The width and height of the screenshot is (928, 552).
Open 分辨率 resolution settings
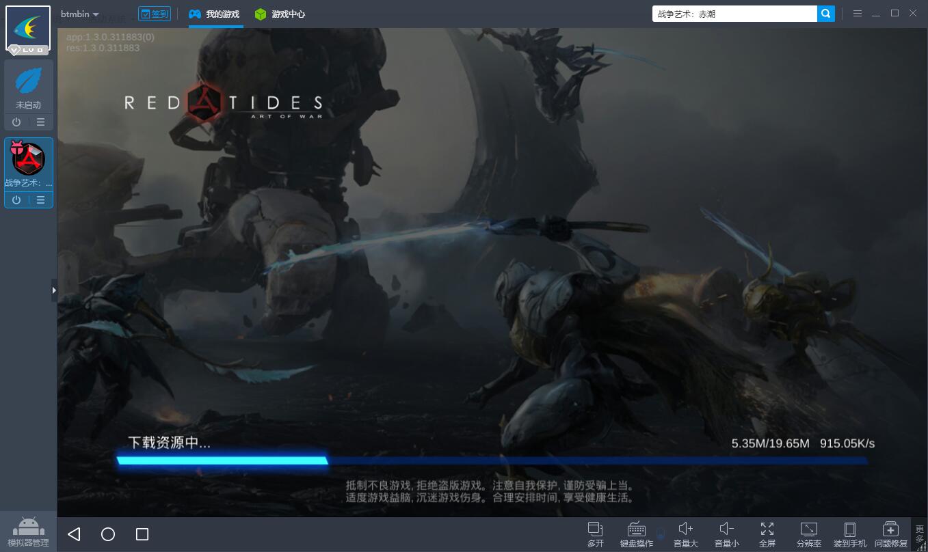tap(808, 534)
